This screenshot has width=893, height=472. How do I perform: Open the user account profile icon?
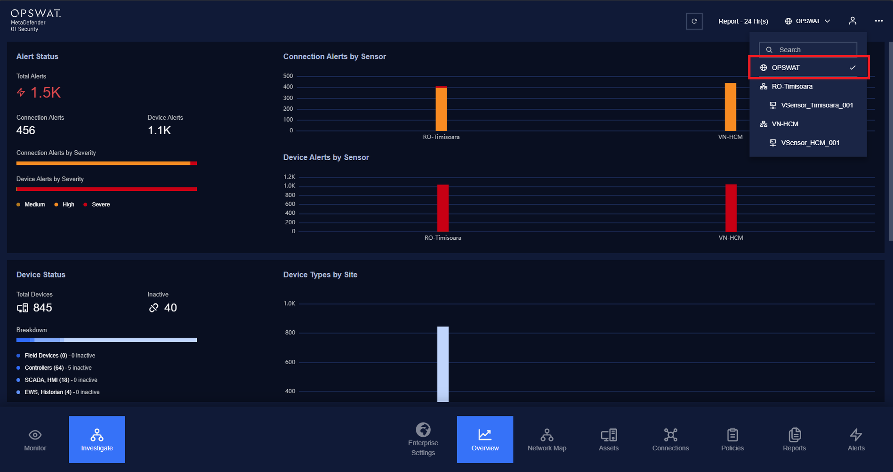pyautogui.click(x=853, y=21)
